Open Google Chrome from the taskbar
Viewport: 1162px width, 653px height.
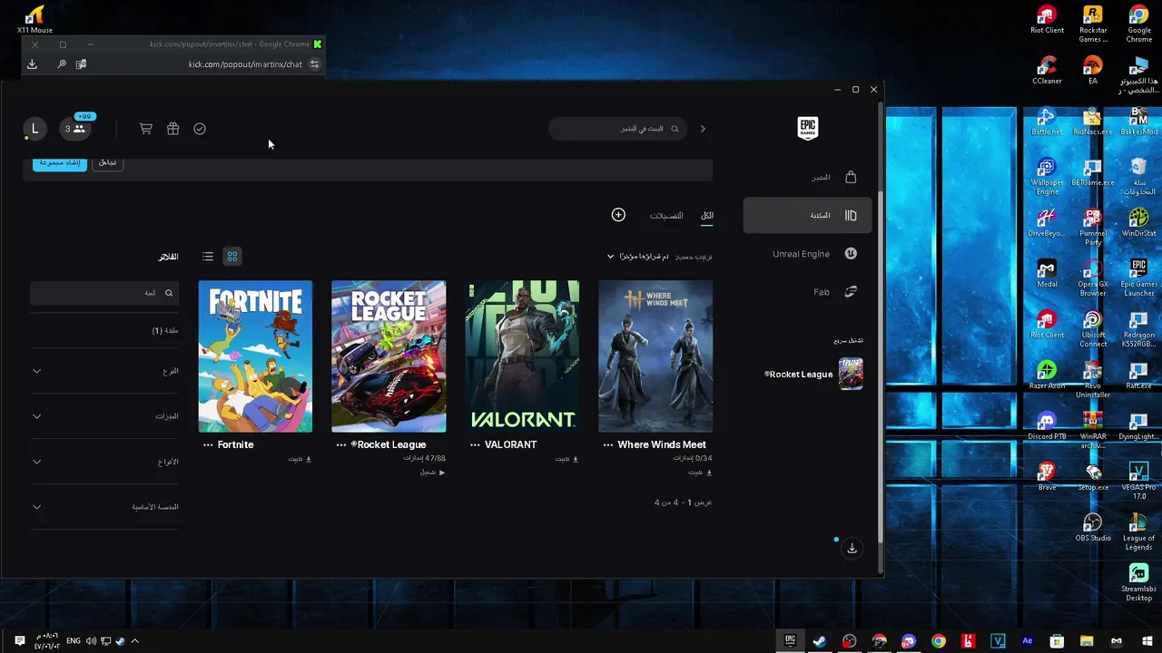tap(939, 641)
